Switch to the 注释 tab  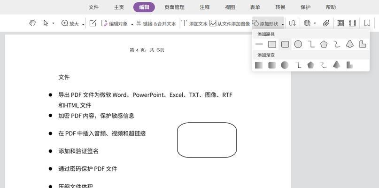205,7
